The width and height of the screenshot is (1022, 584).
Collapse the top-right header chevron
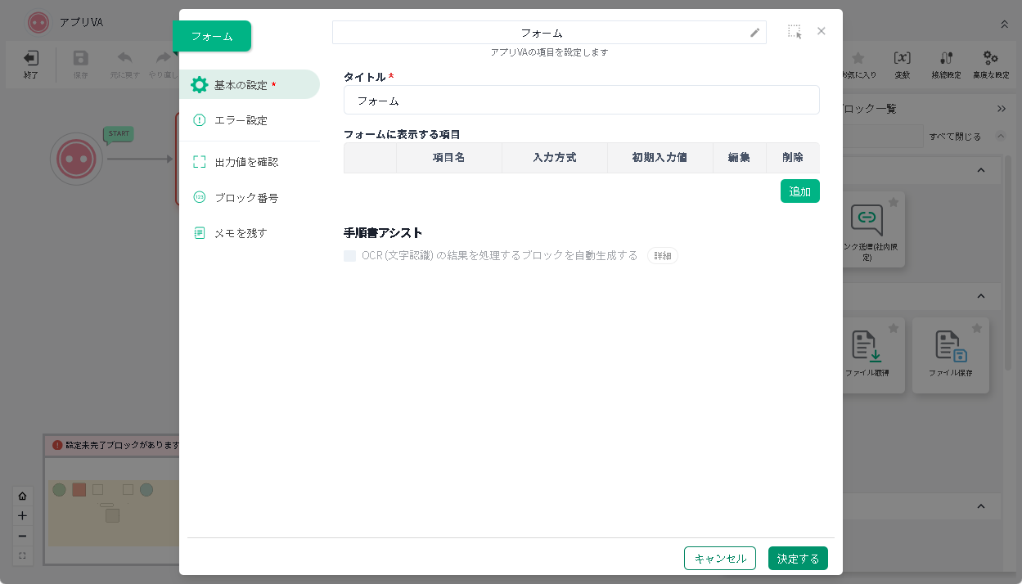1004,25
